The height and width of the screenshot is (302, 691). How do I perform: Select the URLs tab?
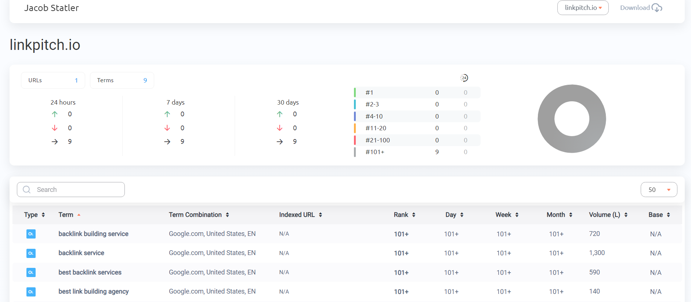pyautogui.click(x=53, y=80)
